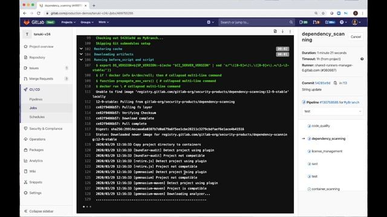
Task: Collapse the Downloading artifacts log section
Action: 81,54
